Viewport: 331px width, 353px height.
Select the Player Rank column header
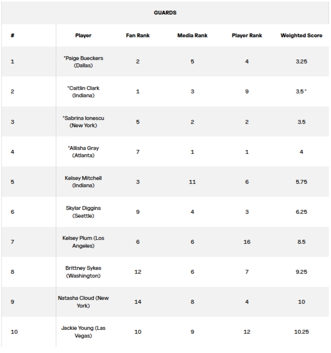tap(247, 35)
